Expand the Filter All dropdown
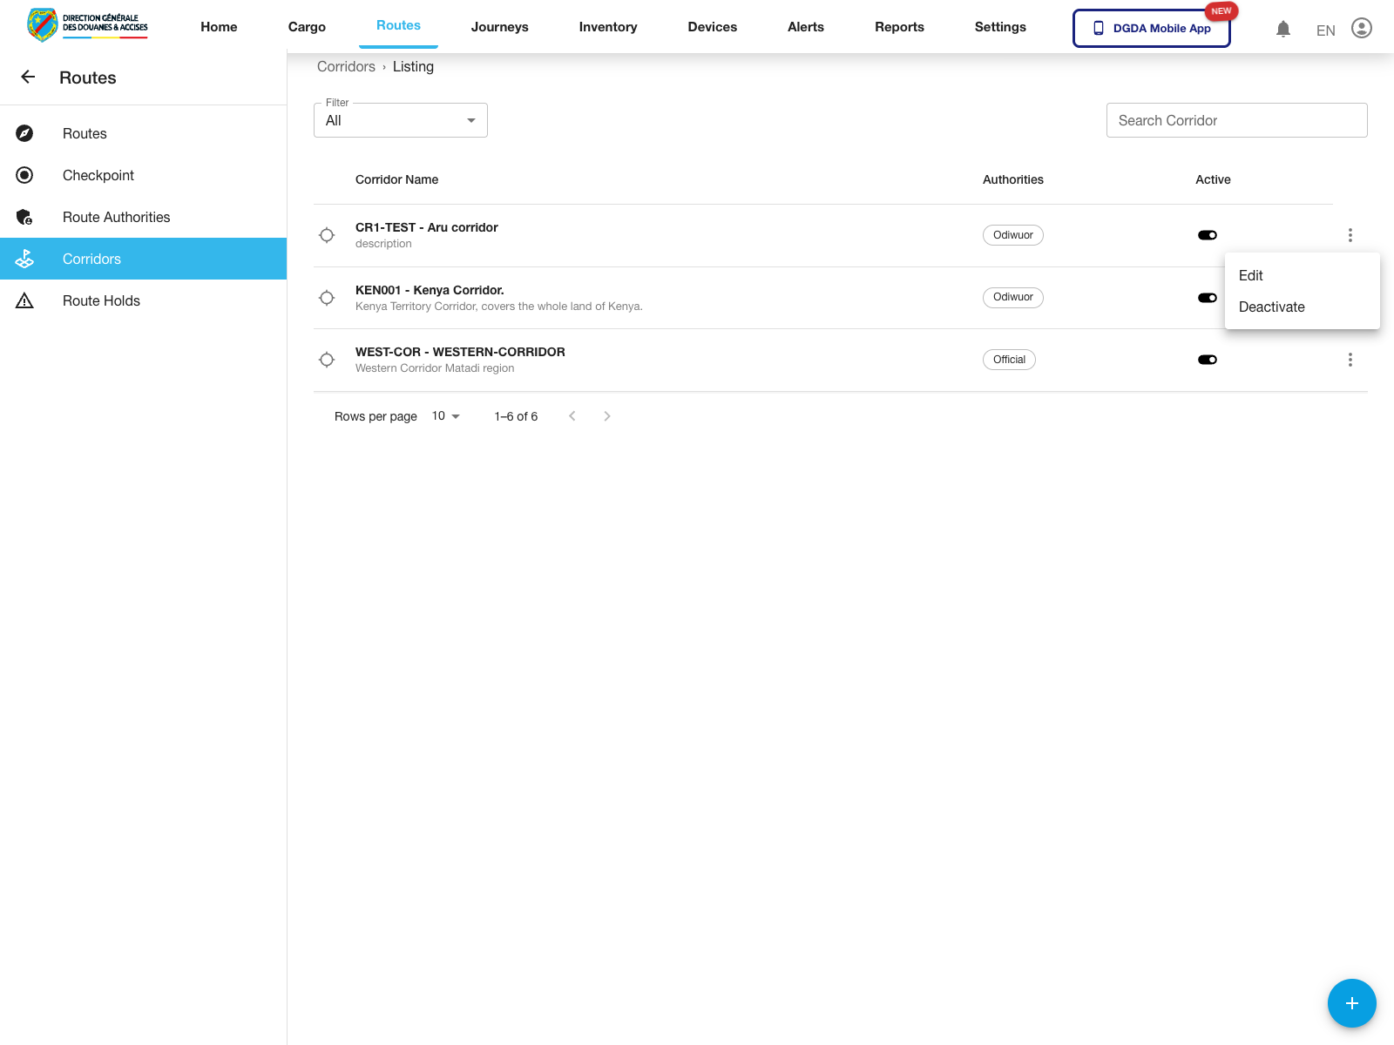Image resolution: width=1394 pixels, height=1045 pixels. (401, 120)
